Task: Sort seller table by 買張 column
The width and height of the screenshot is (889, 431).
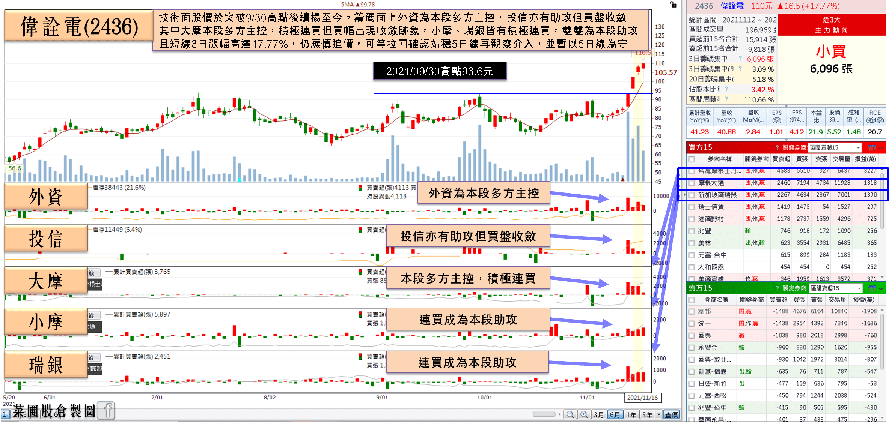Action: tap(799, 300)
